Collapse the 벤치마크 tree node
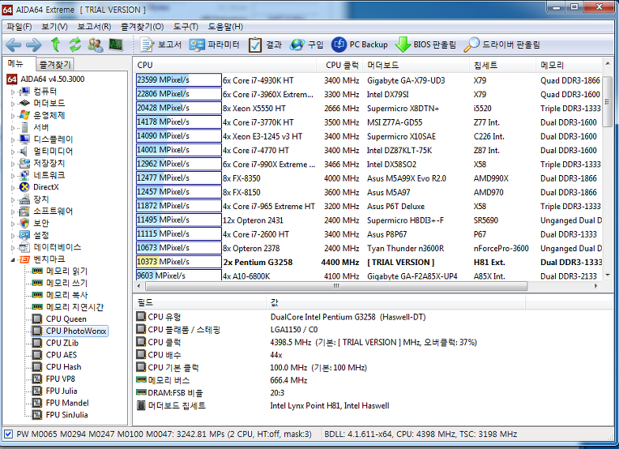The width and height of the screenshot is (619, 449). pos(13,260)
